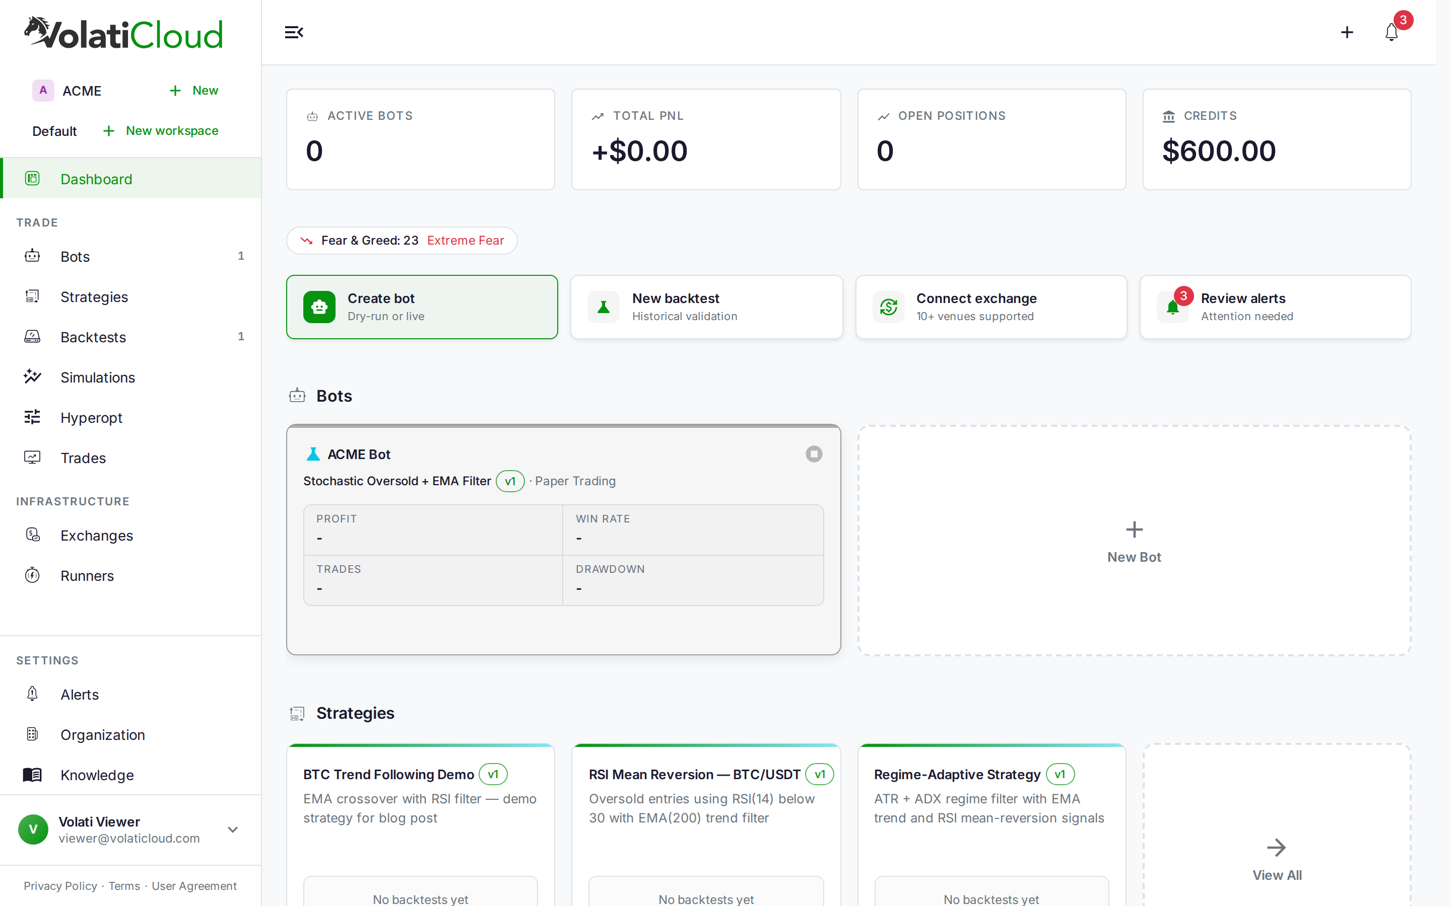Click the Connect exchange card
Viewport: 1451px width, 906px height.
pyautogui.click(x=991, y=307)
